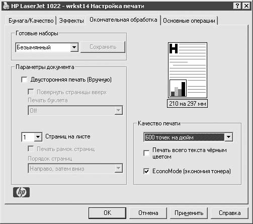This screenshot has height=224, width=253.
Task: Enable Двусторонняя печать (Вручную) checkbox
Action: (x=24, y=80)
